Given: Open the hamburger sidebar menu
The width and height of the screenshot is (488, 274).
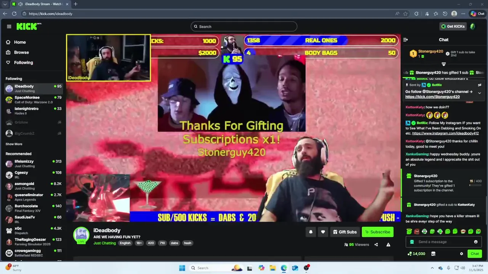Looking at the screenshot, I should coord(9,26).
